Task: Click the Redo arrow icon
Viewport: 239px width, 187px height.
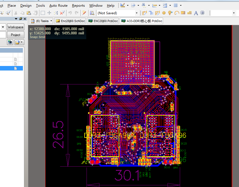Action: coord(77,13)
